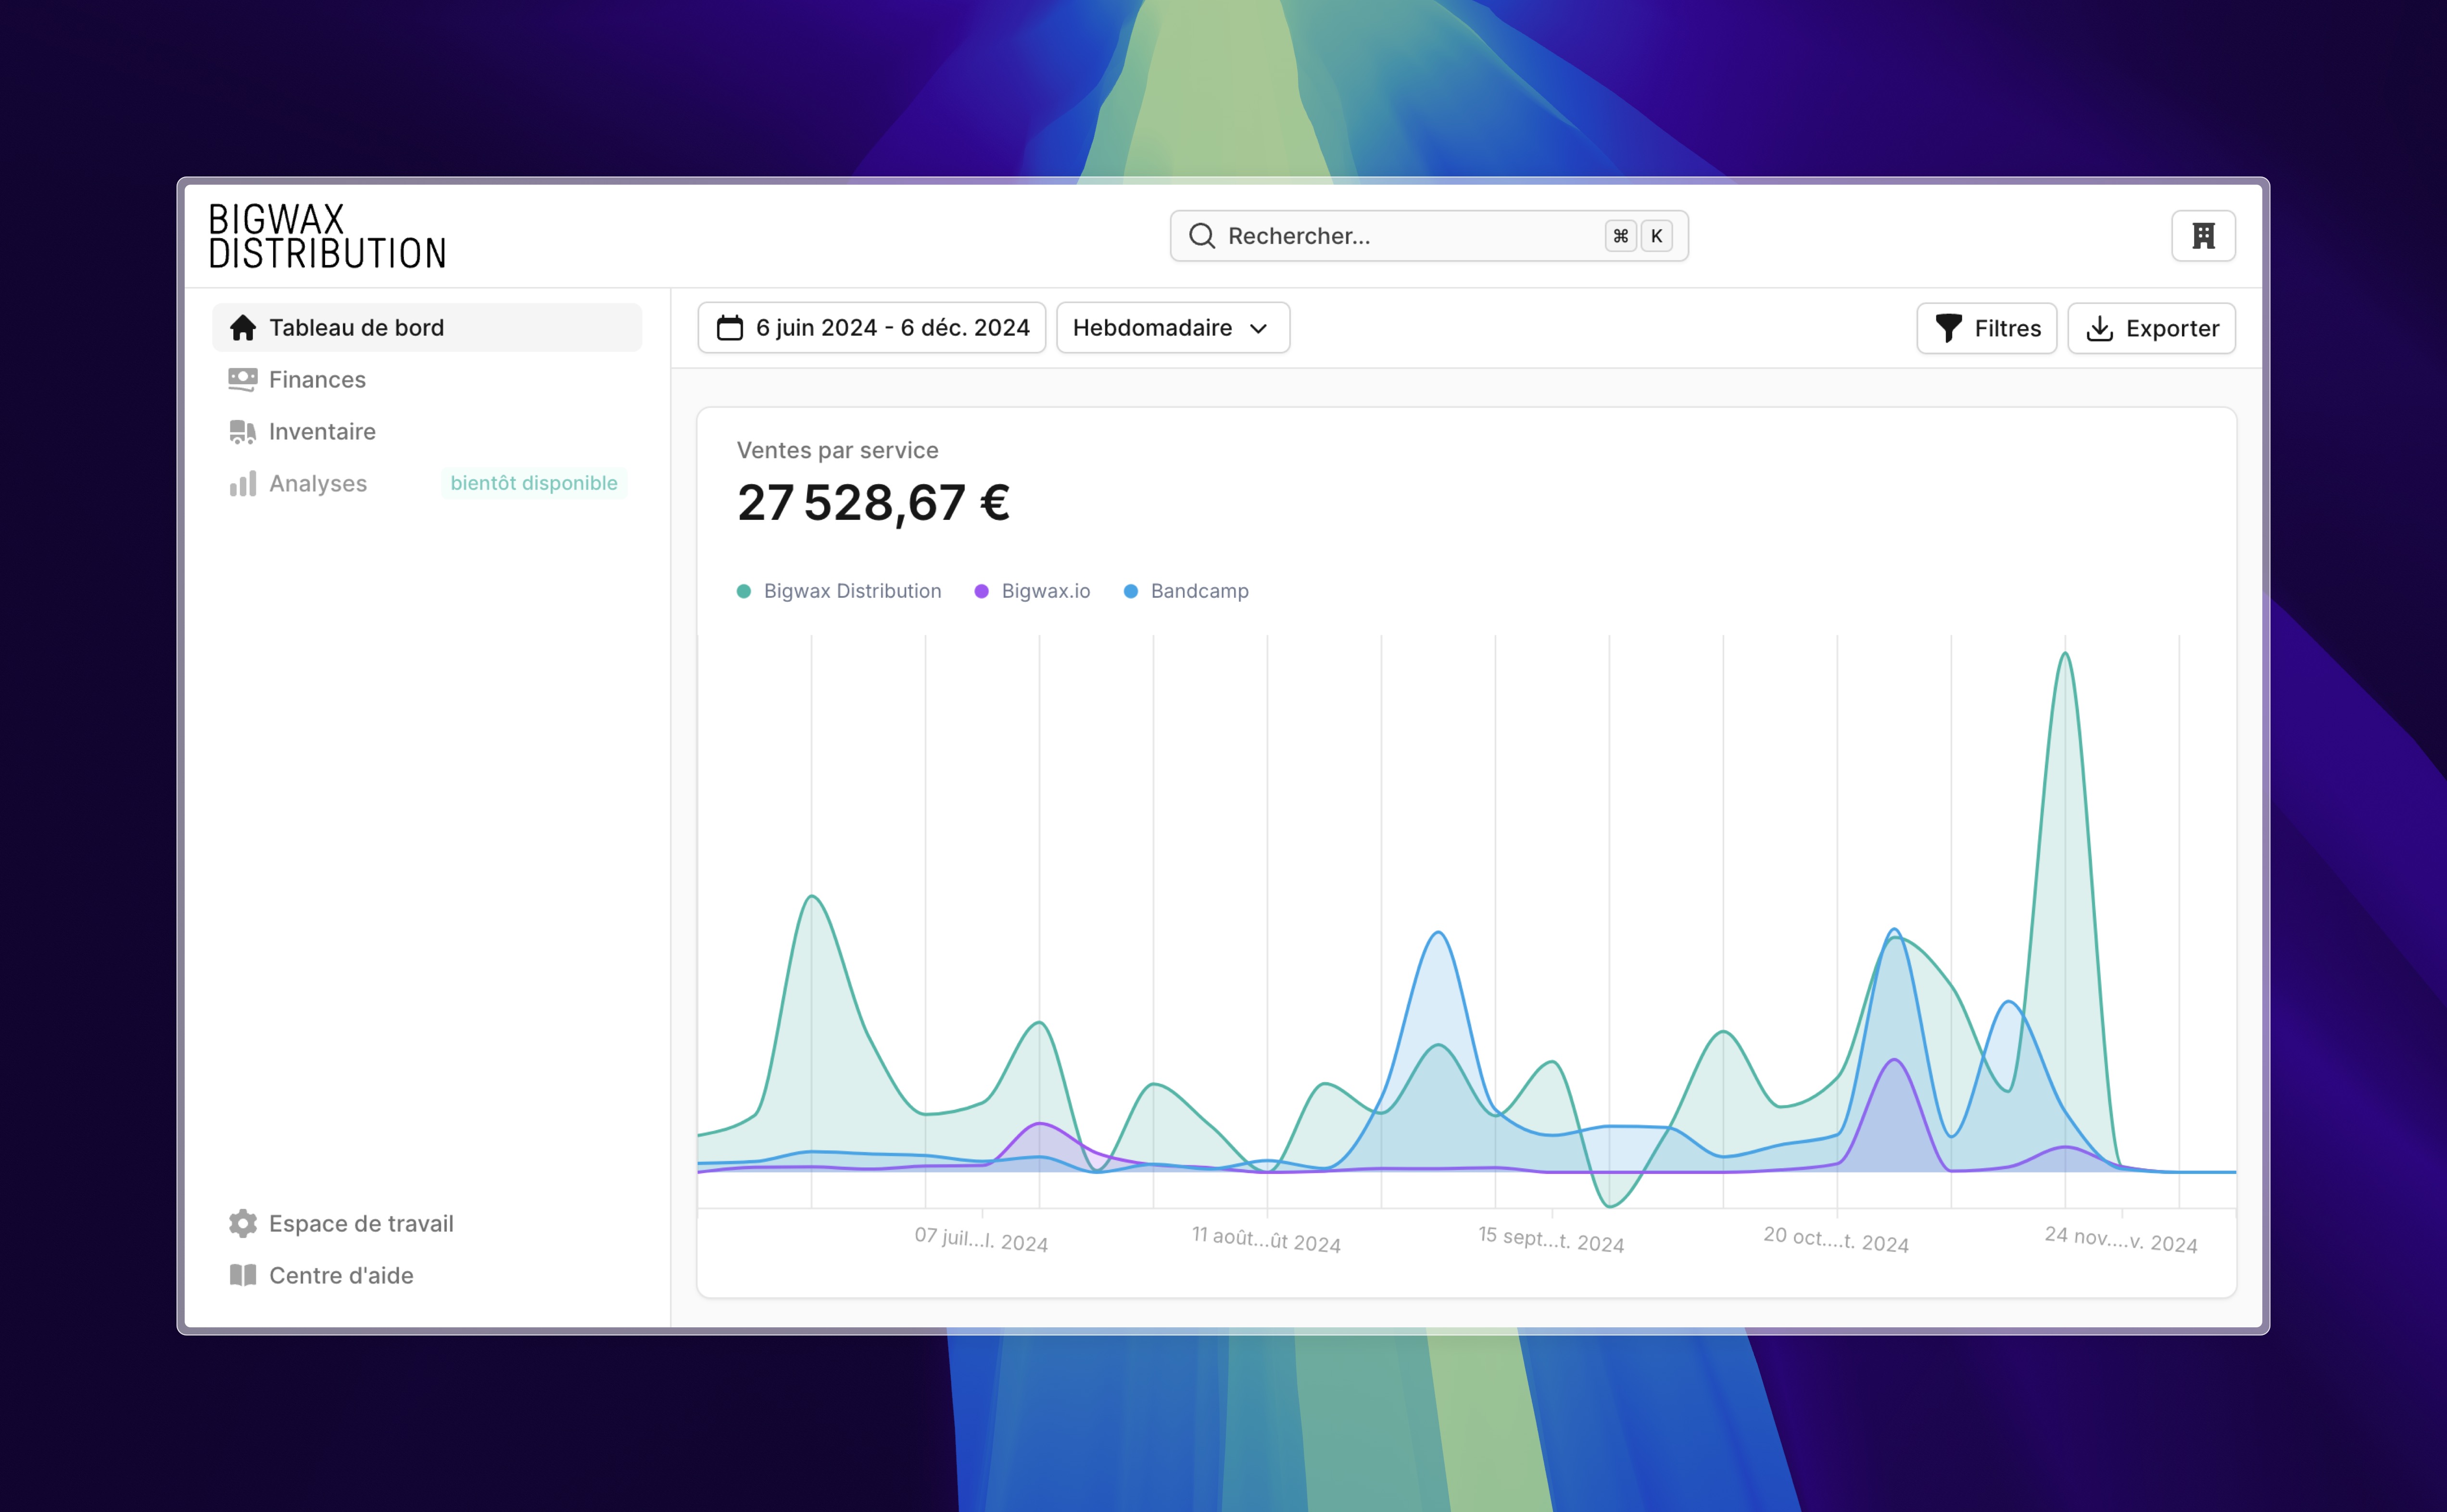This screenshot has height=1512, width=2447.
Task: Open the Hebdomadaire period dropdown
Action: pos(1172,328)
